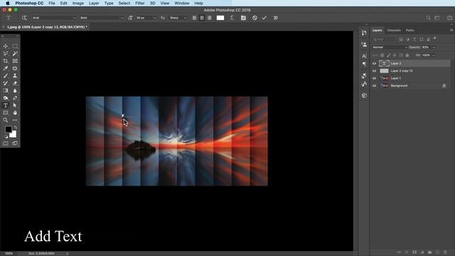The image size is (455, 256).
Task: Open the Opacity slider dropdown
Action: pyautogui.click(x=434, y=48)
